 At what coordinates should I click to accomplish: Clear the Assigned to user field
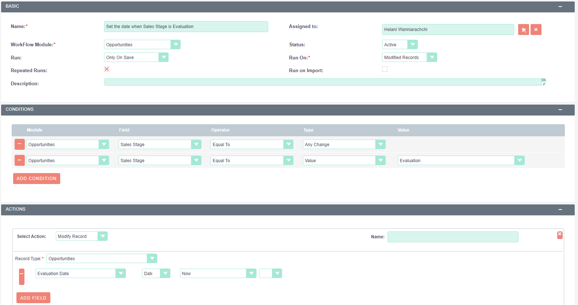tap(536, 30)
